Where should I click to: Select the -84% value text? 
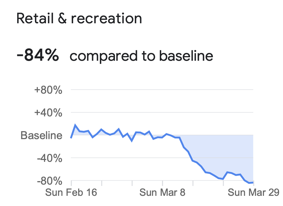point(38,55)
